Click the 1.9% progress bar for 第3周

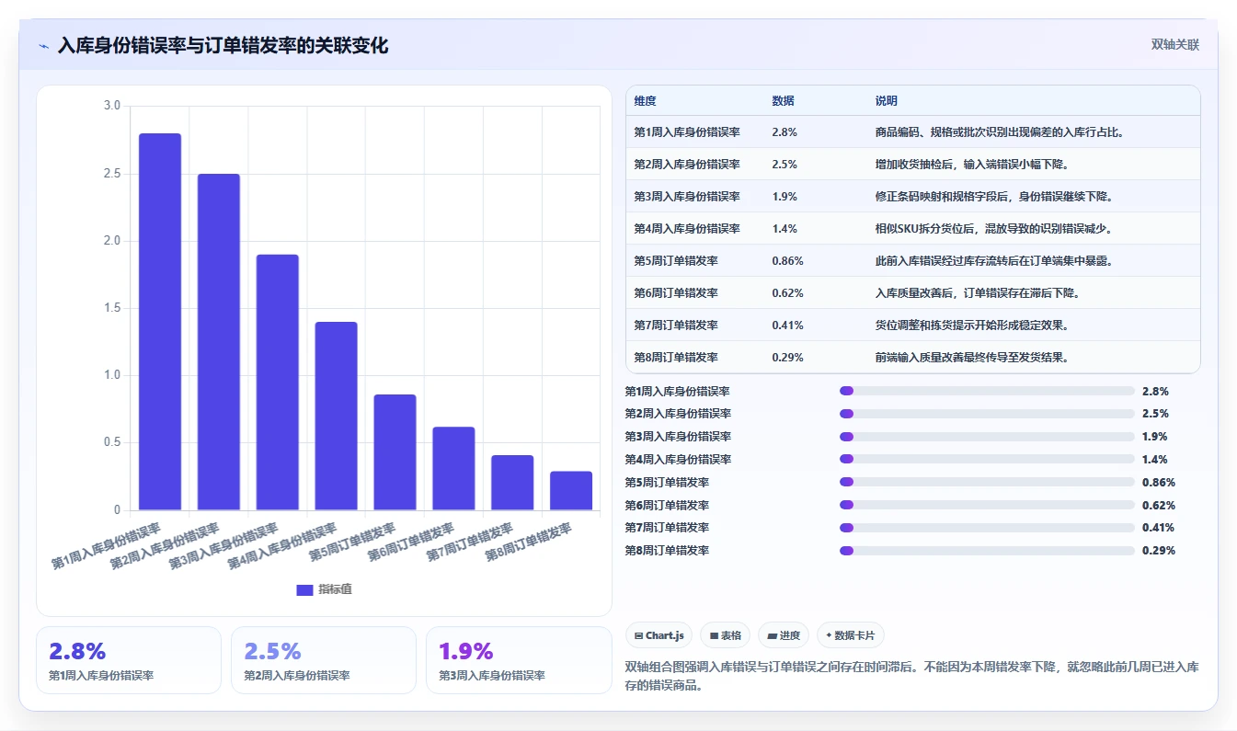(x=987, y=437)
